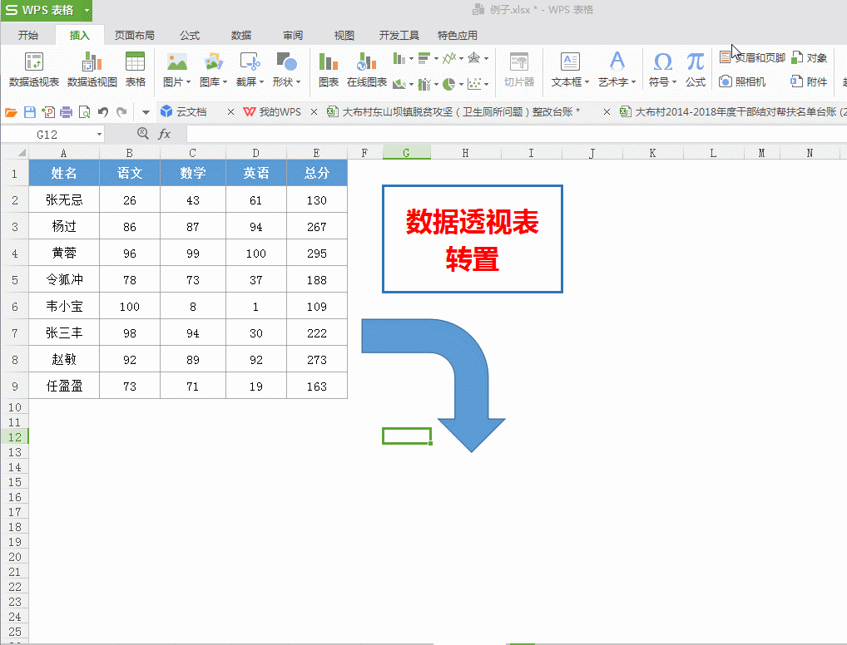Open 在线图表 online charts
The image size is (847, 645).
(x=367, y=70)
